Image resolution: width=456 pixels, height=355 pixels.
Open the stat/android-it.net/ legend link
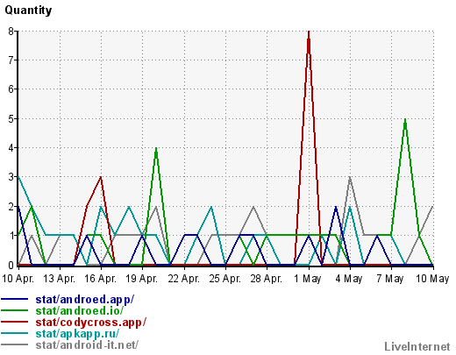pos(87,345)
